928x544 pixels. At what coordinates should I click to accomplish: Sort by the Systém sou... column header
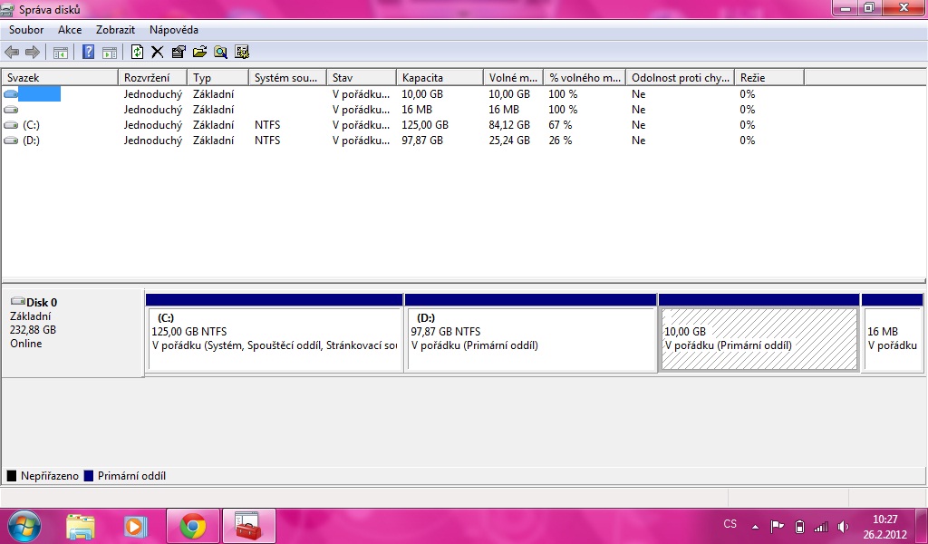click(x=287, y=78)
